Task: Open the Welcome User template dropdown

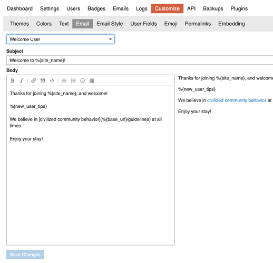Action: click(x=61, y=39)
